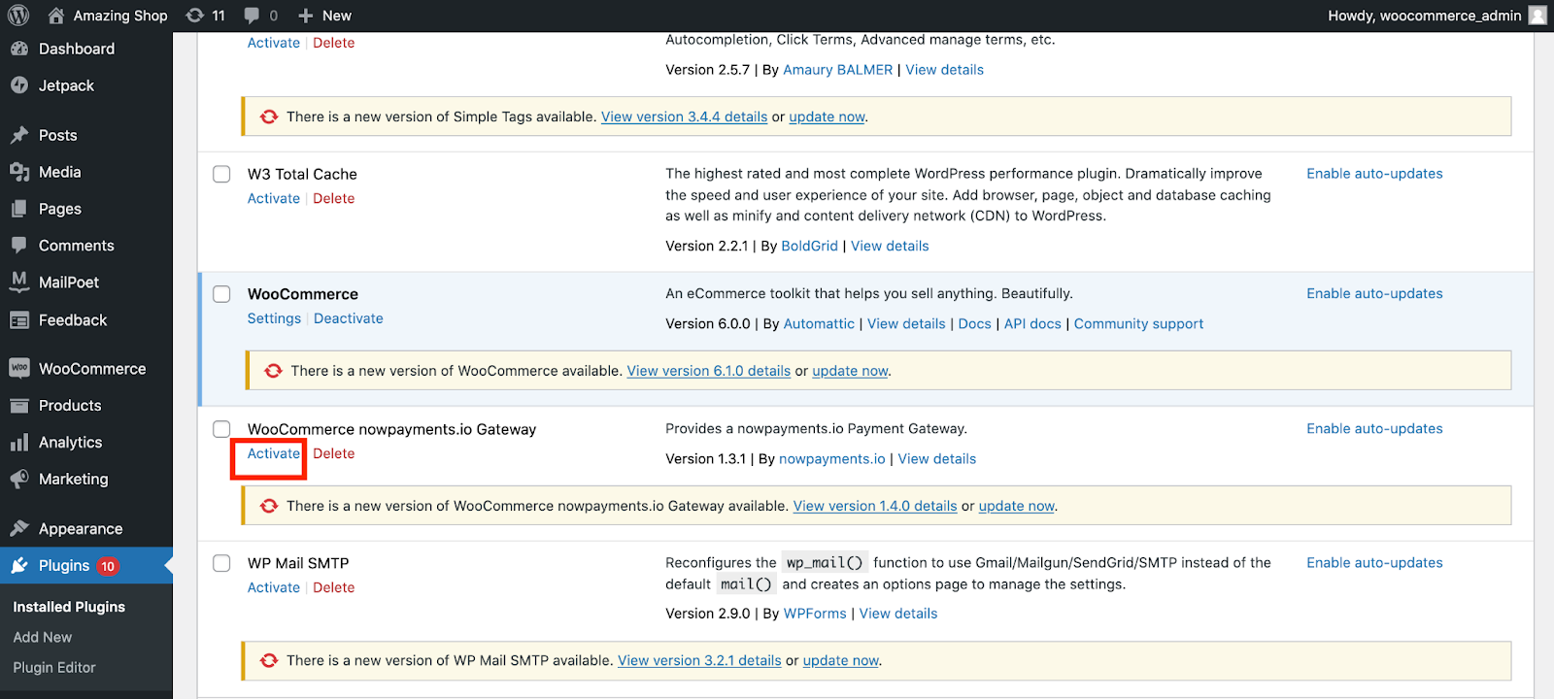Open the comments bubble icon in admin bar
Viewport: 1554px width, 699px height.
click(x=252, y=16)
